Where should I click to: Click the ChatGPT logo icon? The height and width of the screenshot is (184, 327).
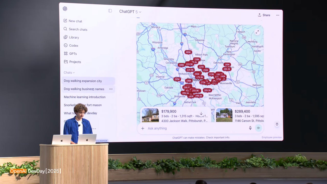pos(65,9)
